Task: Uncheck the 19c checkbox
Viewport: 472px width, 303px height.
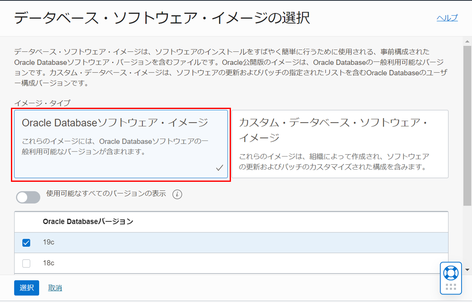Action: pos(26,243)
